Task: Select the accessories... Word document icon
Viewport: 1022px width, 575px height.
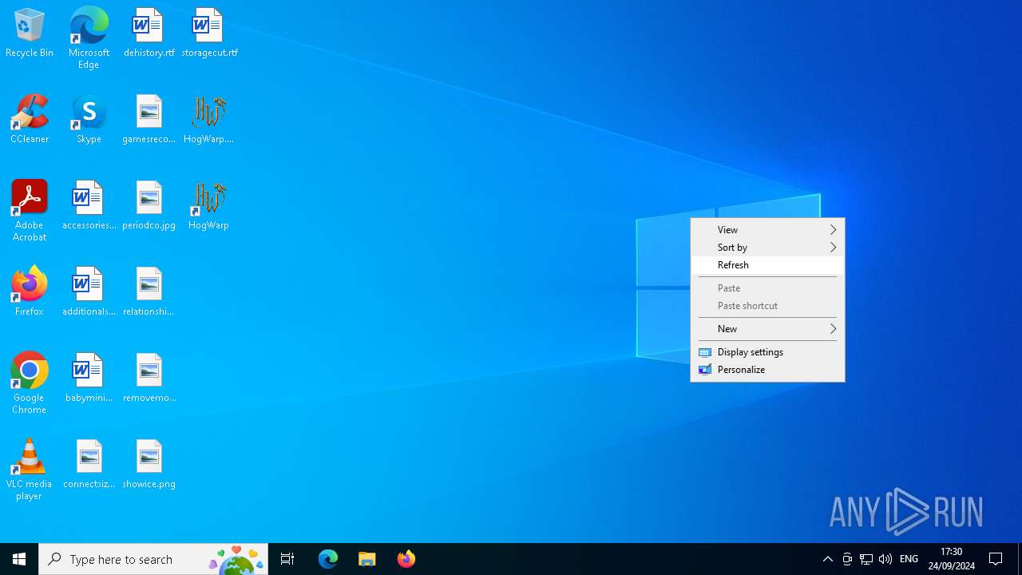Action: tap(89, 206)
